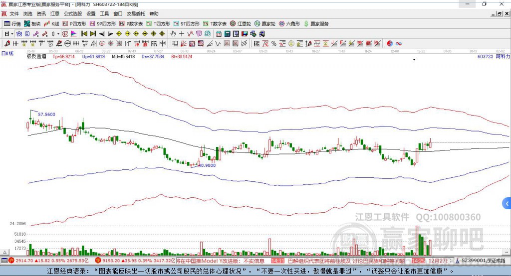
Task: Click the Md=45.6418 value
Action: point(123,56)
